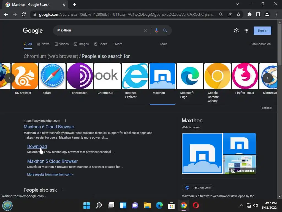Open Windows taskbar search
This screenshot has width=282, height=212.
99,205
